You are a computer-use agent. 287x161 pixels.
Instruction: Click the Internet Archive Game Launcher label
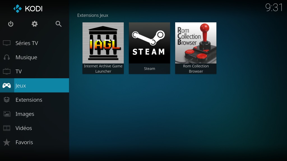(x=103, y=69)
